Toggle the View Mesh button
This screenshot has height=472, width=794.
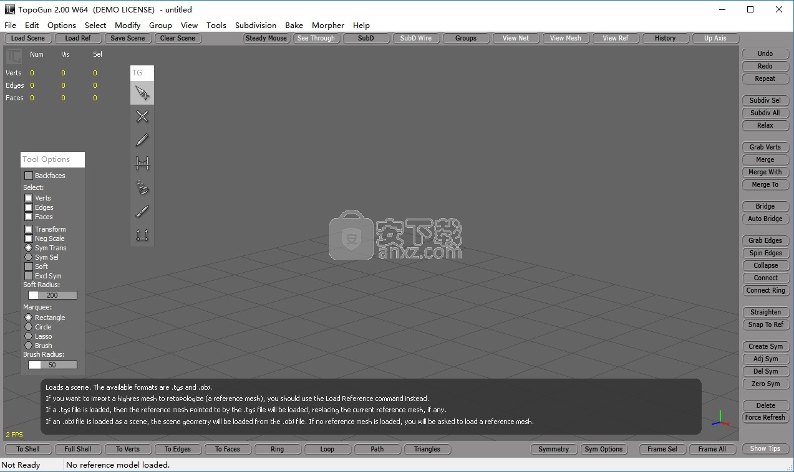click(x=566, y=38)
